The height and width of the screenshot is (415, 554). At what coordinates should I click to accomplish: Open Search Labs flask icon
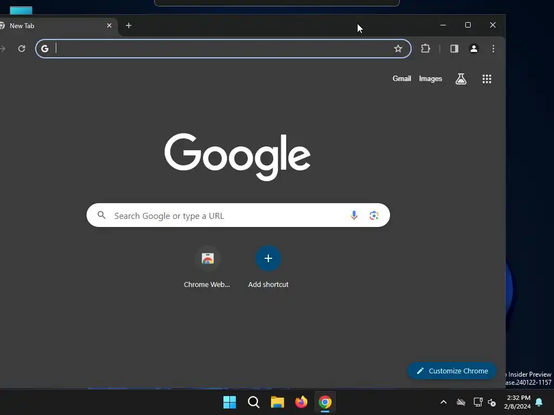coord(461,79)
